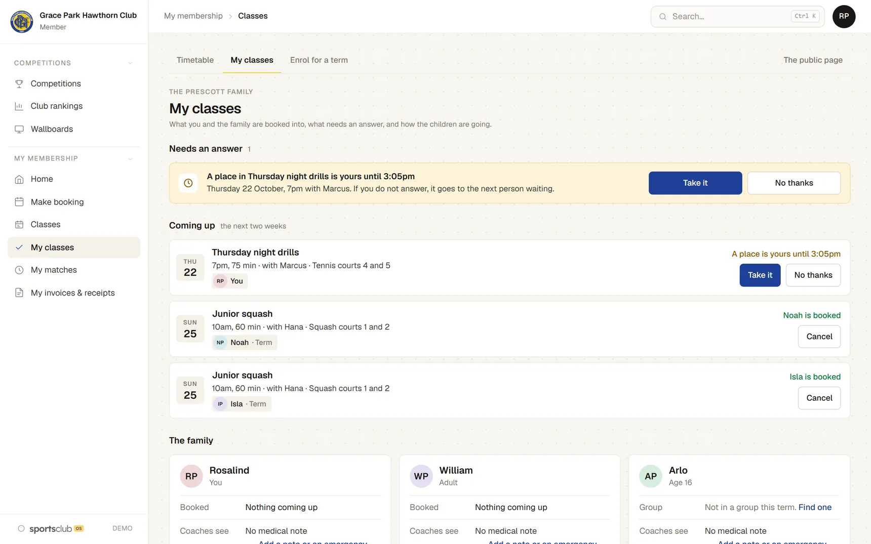Follow the Find one link for Arlo
Viewport: 871px width, 544px height.
tap(815, 507)
